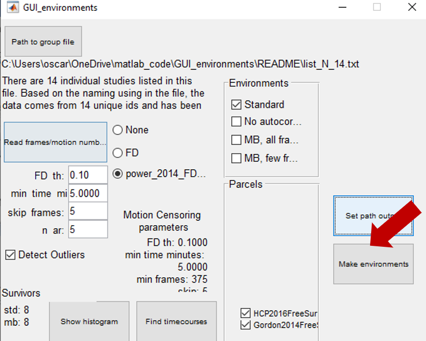Click the Path to group file button
The image size is (426, 341).
pos(43,42)
